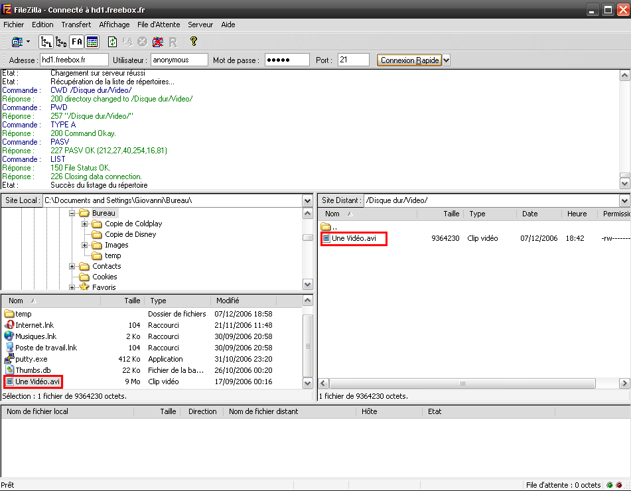The width and height of the screenshot is (631, 491).
Task: Open help with the yellow question mark icon
Action: tap(194, 41)
